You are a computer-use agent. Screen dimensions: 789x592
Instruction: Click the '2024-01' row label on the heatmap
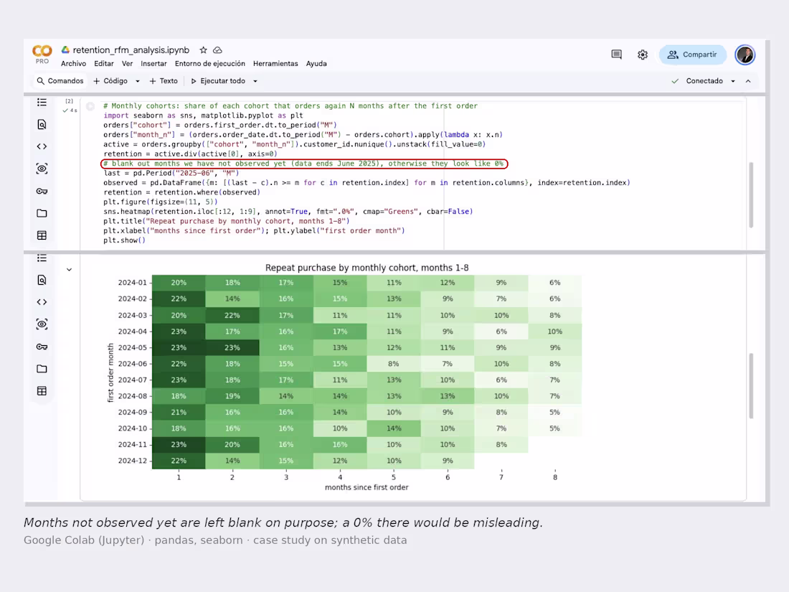(x=133, y=283)
